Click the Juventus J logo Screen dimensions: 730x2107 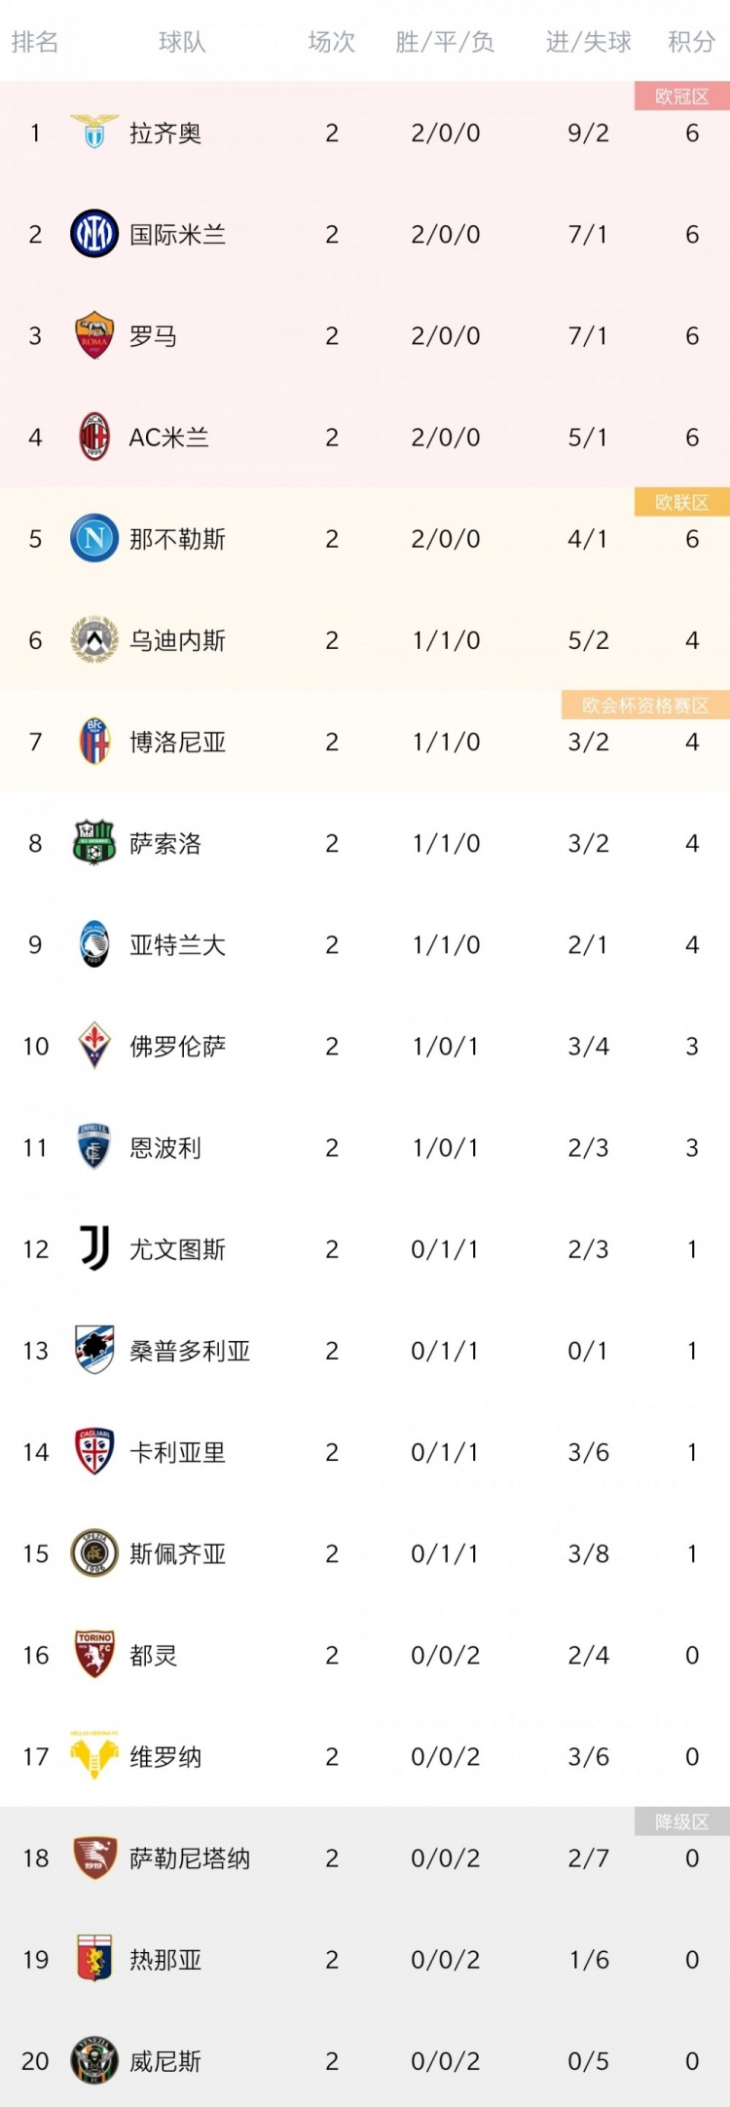[94, 1248]
